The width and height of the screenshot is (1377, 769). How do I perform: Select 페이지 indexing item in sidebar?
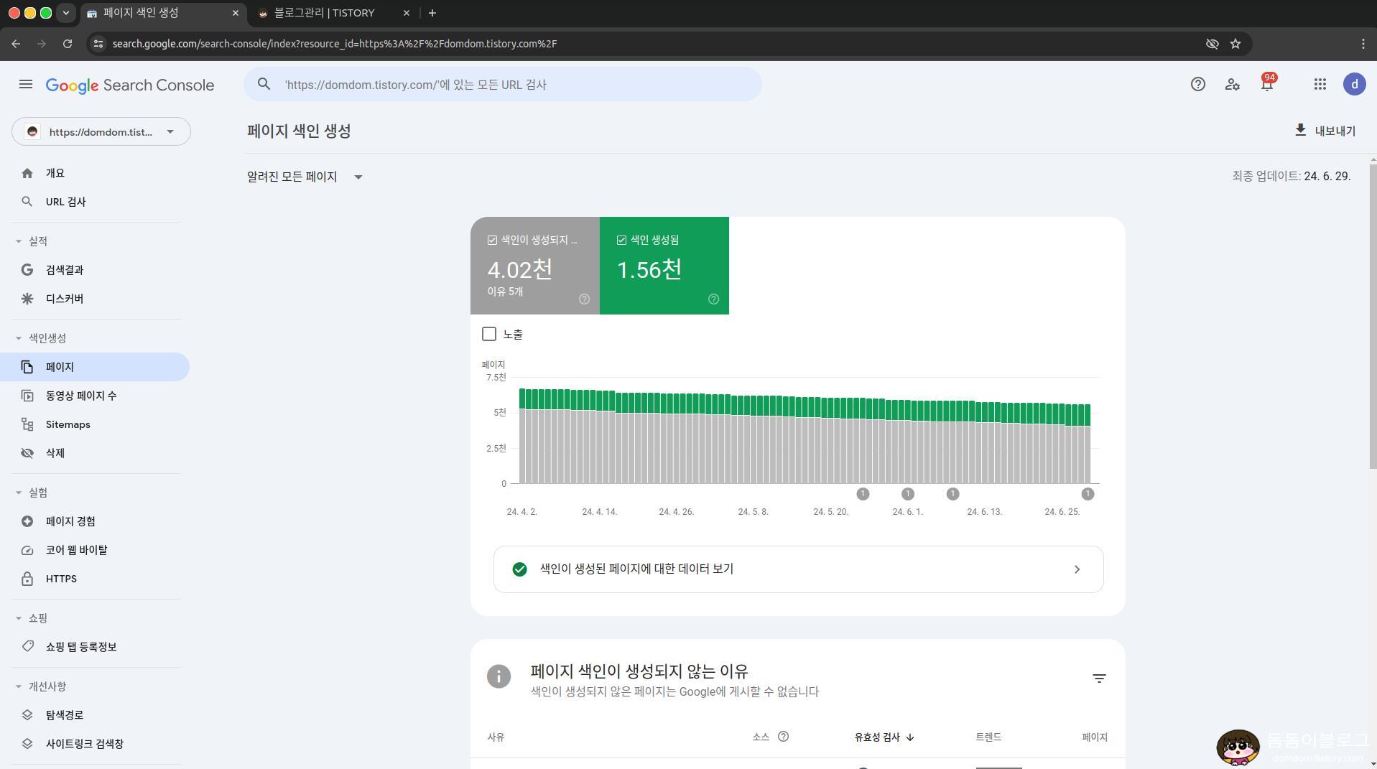click(x=95, y=367)
